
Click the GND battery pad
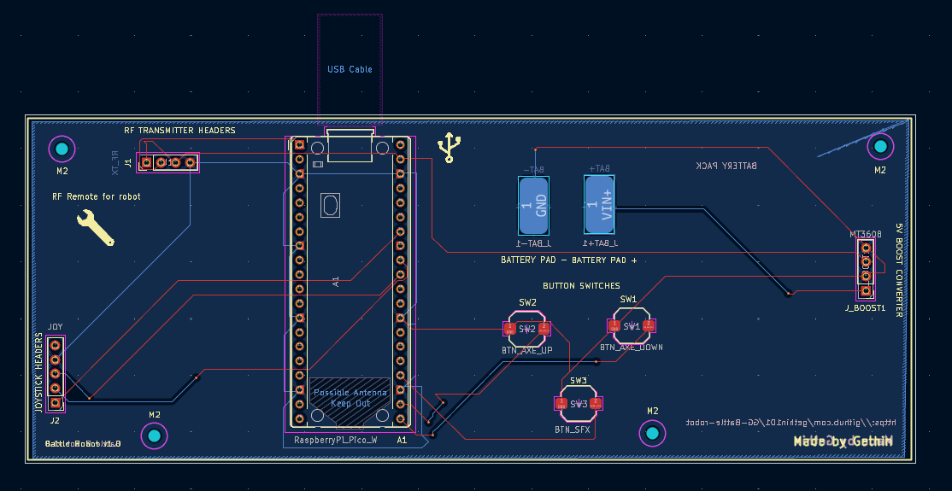(x=533, y=205)
